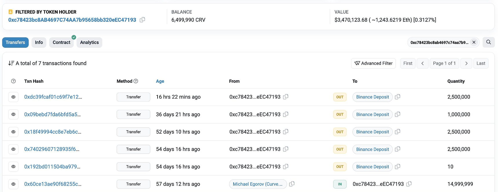The width and height of the screenshot is (498, 192).
Task: Copy From address in the 2,500,000 top row
Action: point(286,97)
